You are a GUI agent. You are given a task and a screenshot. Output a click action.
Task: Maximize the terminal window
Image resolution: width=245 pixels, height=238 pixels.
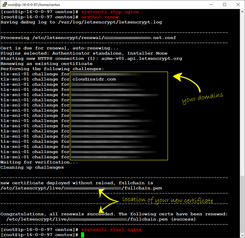pos(225,5)
